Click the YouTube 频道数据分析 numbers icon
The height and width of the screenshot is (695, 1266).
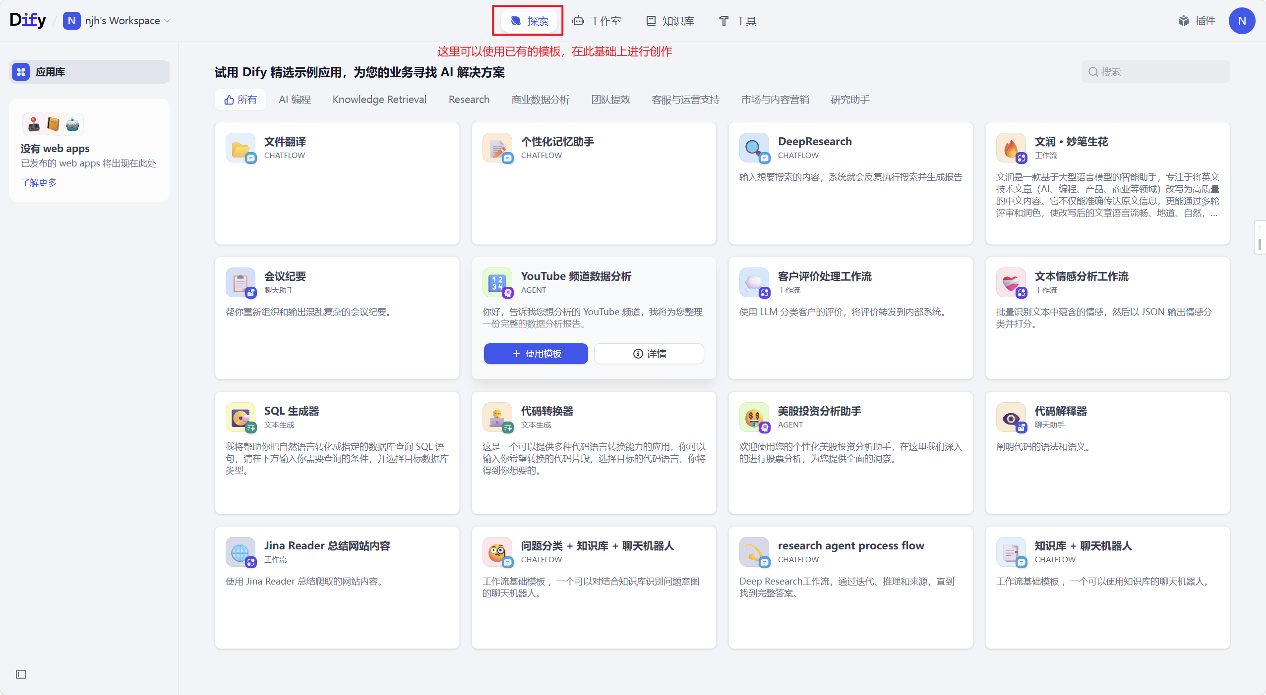[x=497, y=282]
